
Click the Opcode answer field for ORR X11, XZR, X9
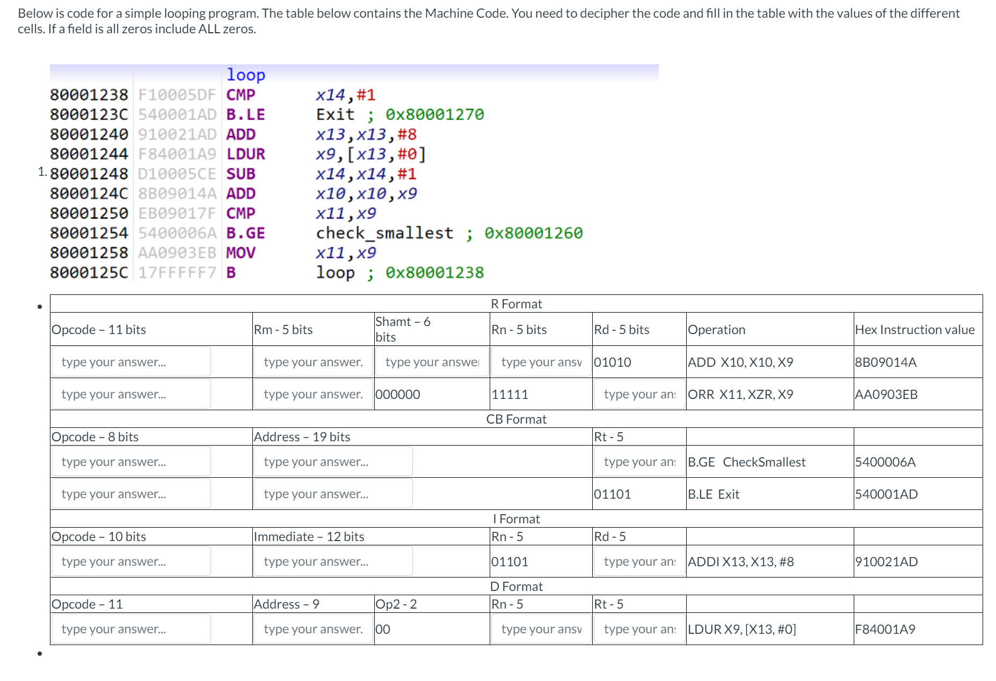click(130, 394)
